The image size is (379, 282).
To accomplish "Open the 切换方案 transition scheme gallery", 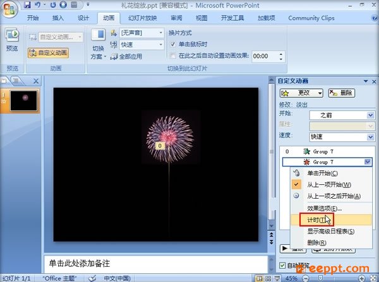I will (98, 45).
